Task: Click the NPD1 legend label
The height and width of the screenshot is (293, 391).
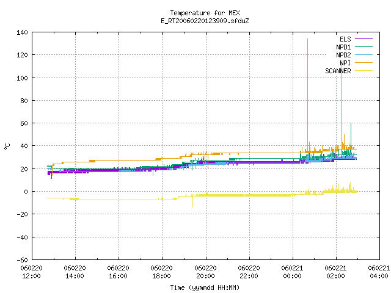Action: [x=343, y=47]
